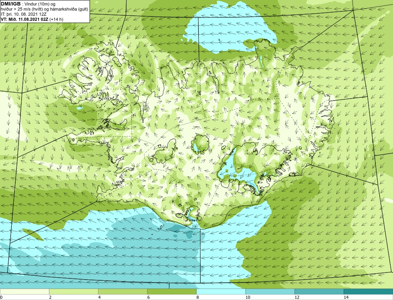393x300 pixels.
Task: Click the legend value '2'
Action: pos(50,297)
